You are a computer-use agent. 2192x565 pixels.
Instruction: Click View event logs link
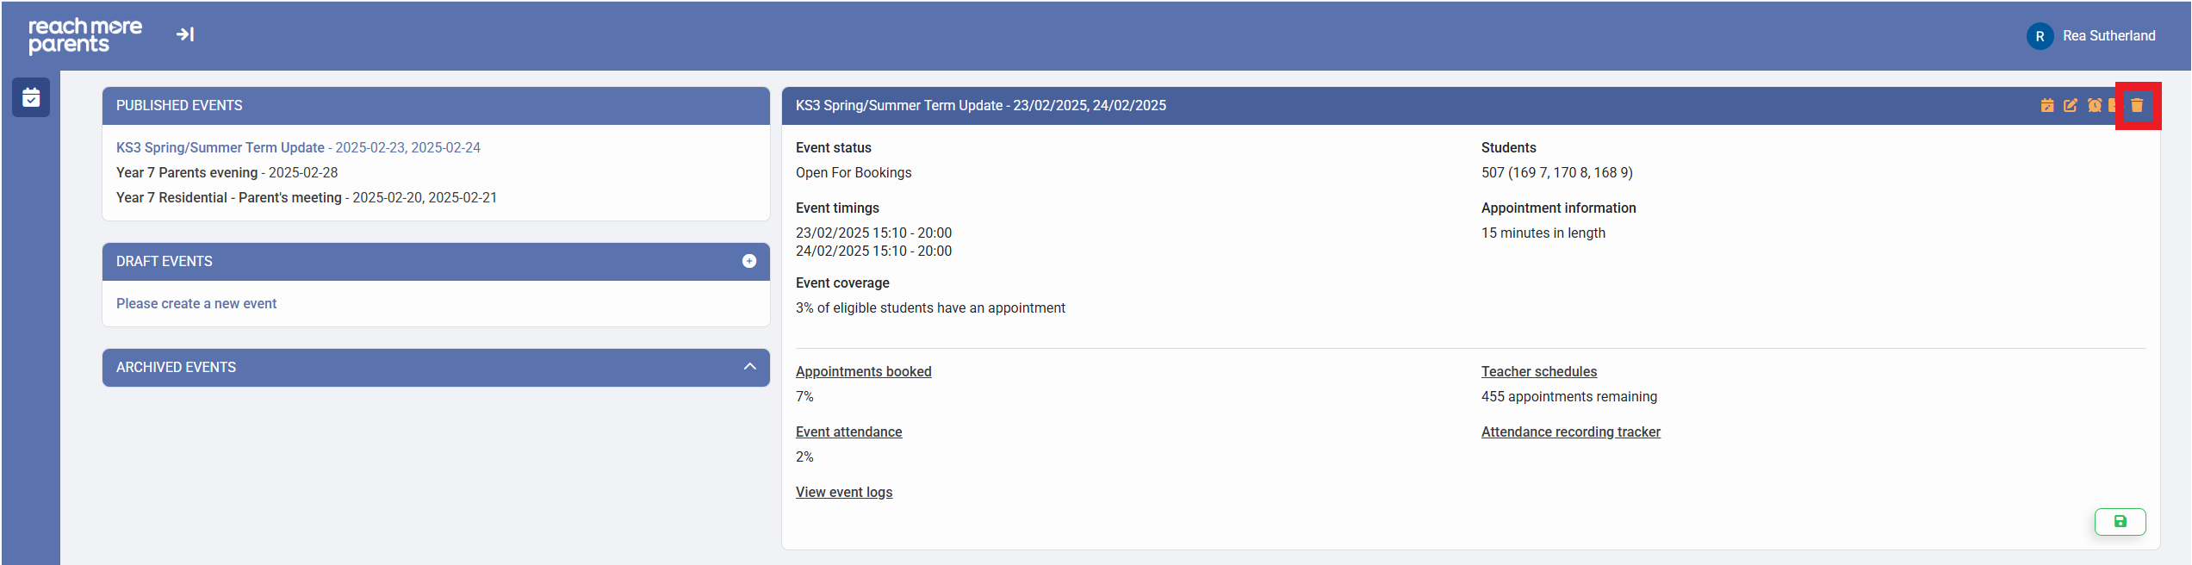[x=843, y=492]
